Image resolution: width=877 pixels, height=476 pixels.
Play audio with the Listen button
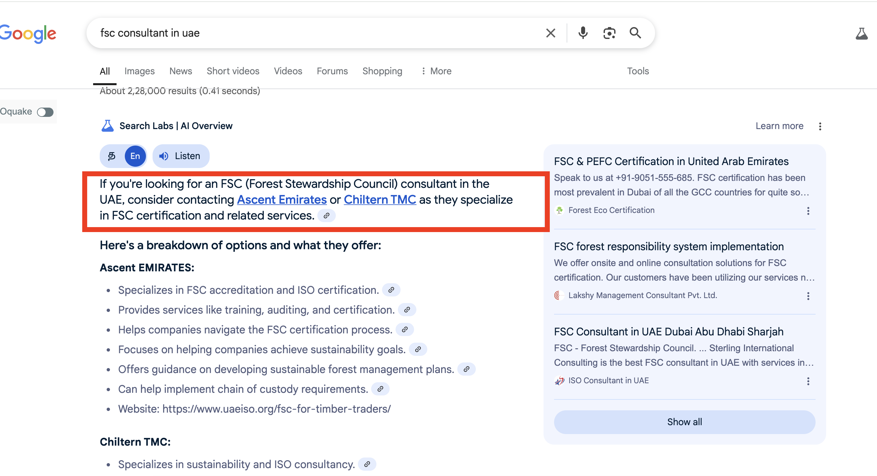(x=181, y=156)
